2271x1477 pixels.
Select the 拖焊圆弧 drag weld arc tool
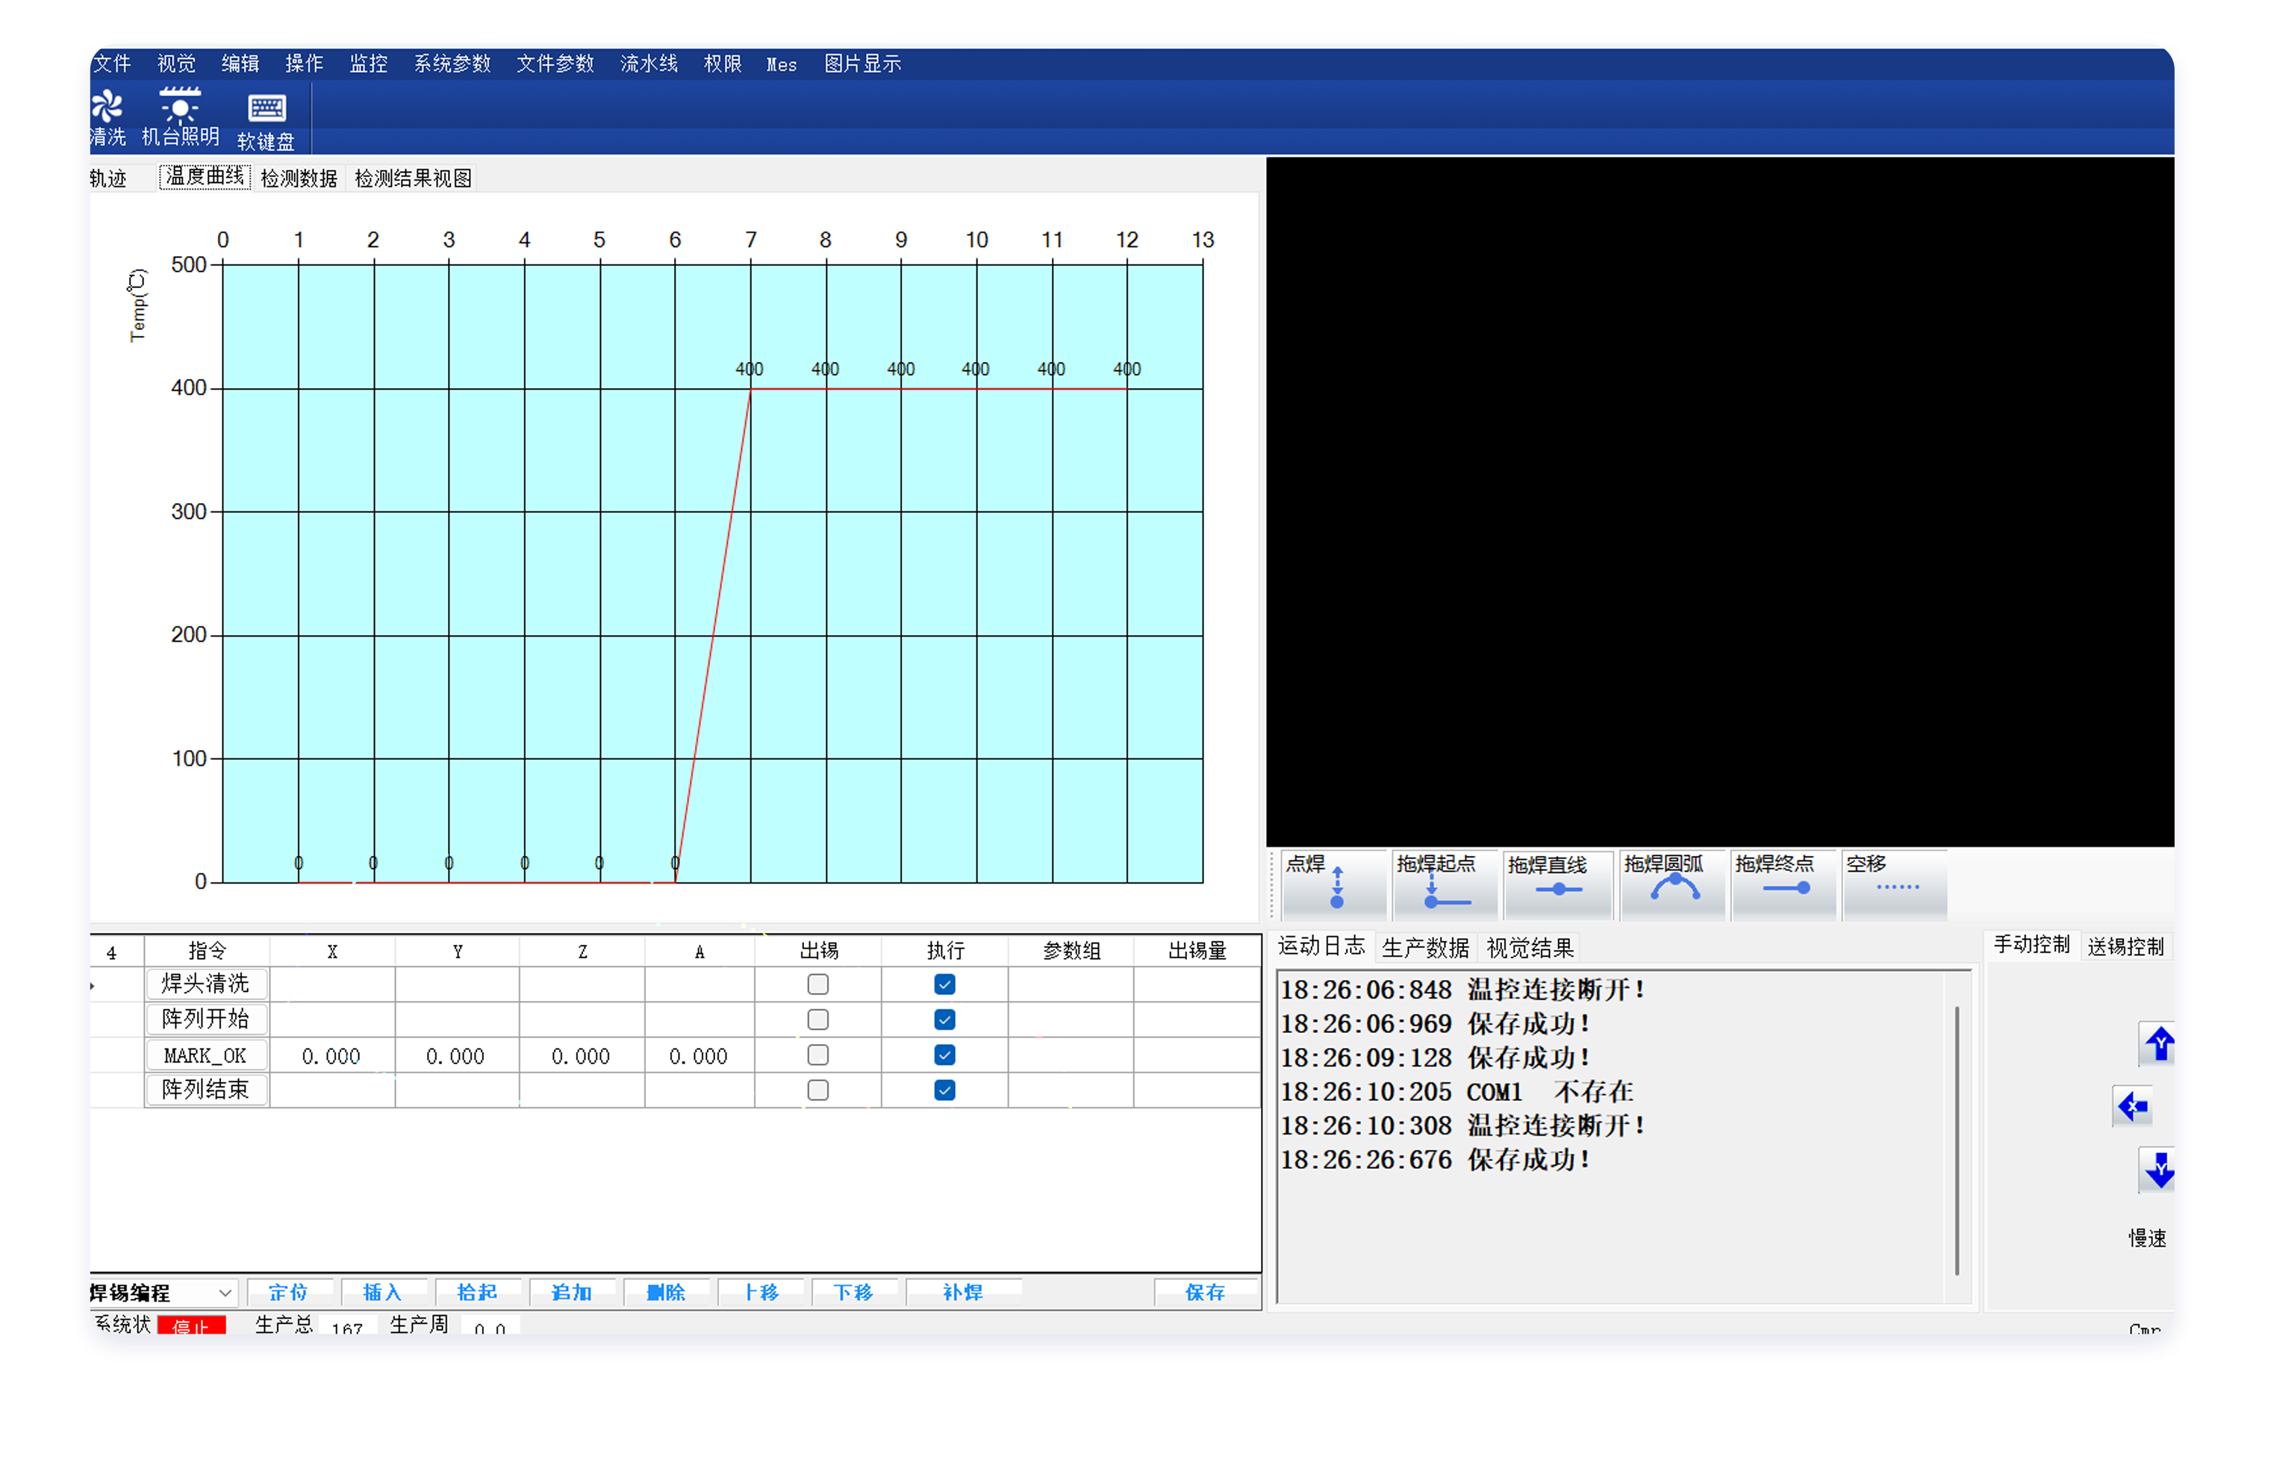pos(1673,884)
